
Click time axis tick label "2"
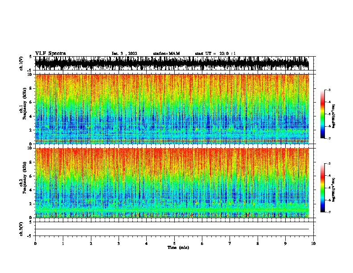[x=91, y=244]
